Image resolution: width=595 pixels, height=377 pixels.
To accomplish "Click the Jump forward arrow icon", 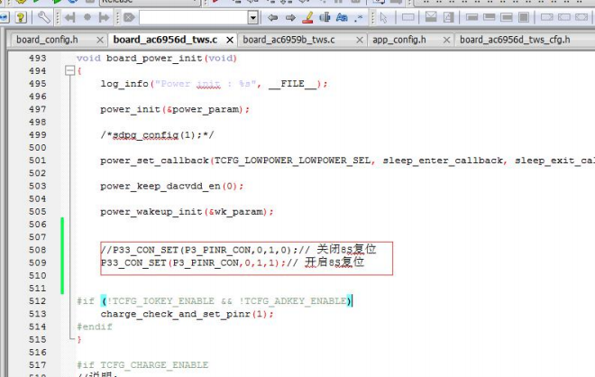I will pos(104,17).
